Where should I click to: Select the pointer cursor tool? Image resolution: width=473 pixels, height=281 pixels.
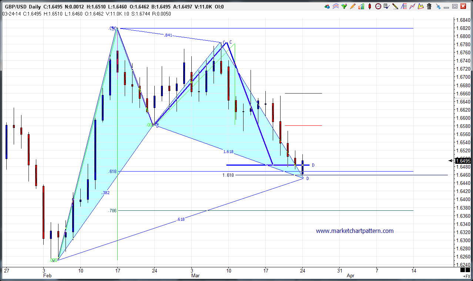(x=438, y=7)
